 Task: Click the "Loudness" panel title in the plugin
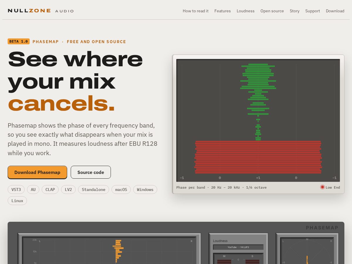click(x=220, y=241)
